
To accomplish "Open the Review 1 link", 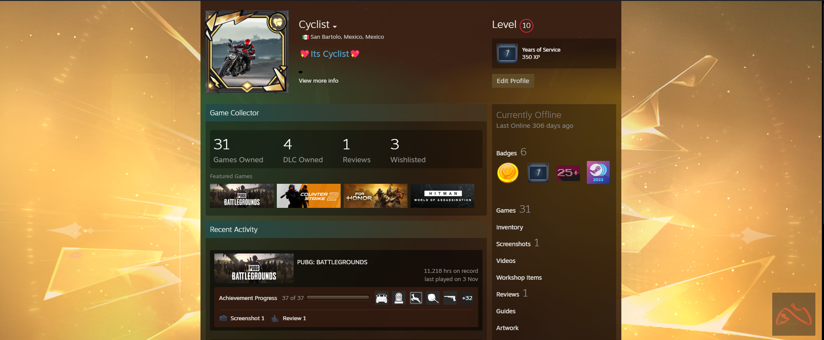I will [x=294, y=318].
